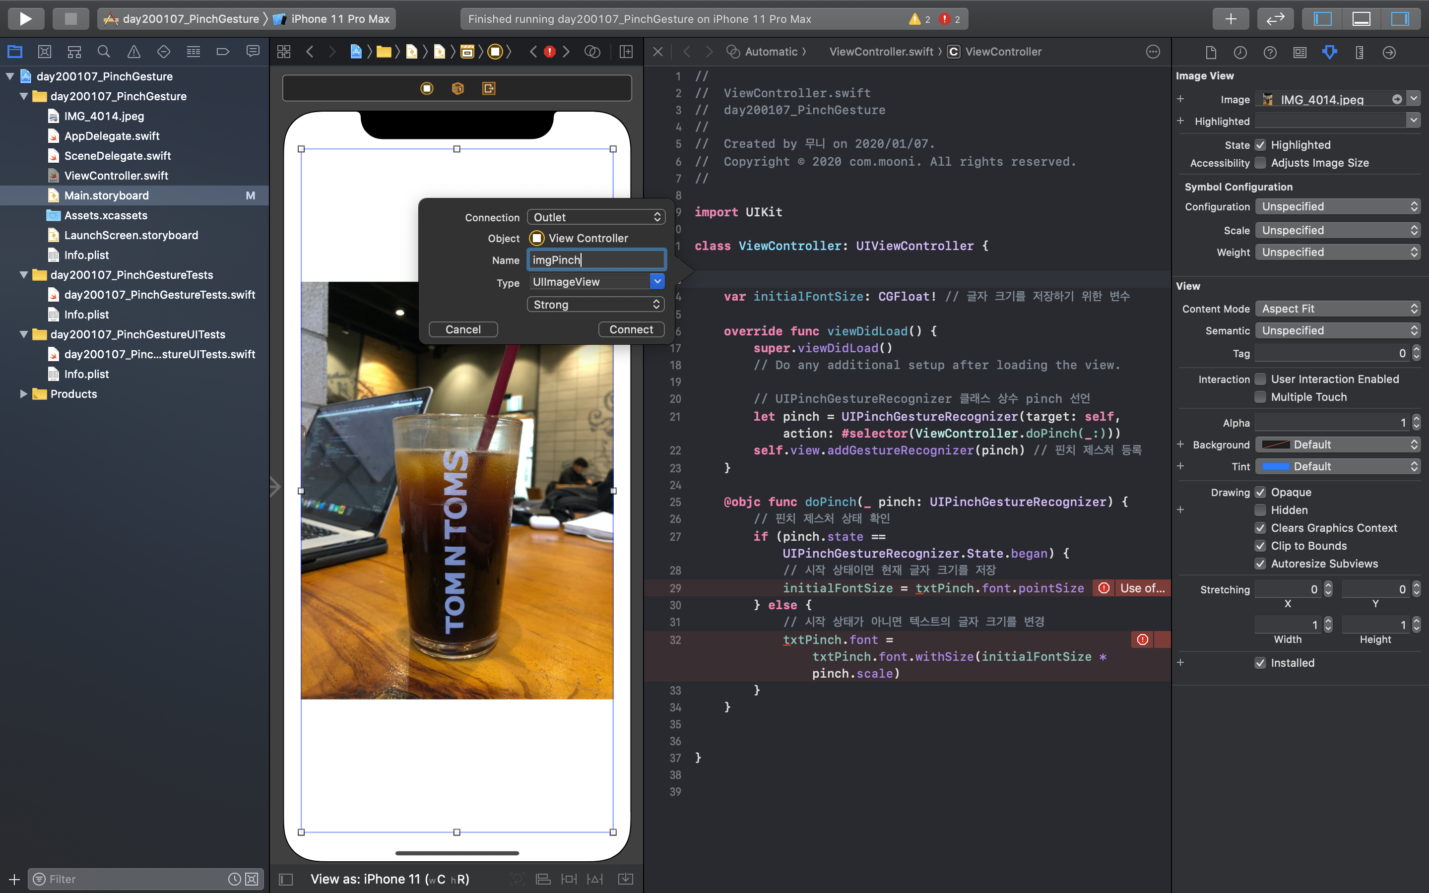This screenshot has height=893, width=1429.
Task: Enable the User Interaction Enabled checkbox
Action: [1260, 379]
